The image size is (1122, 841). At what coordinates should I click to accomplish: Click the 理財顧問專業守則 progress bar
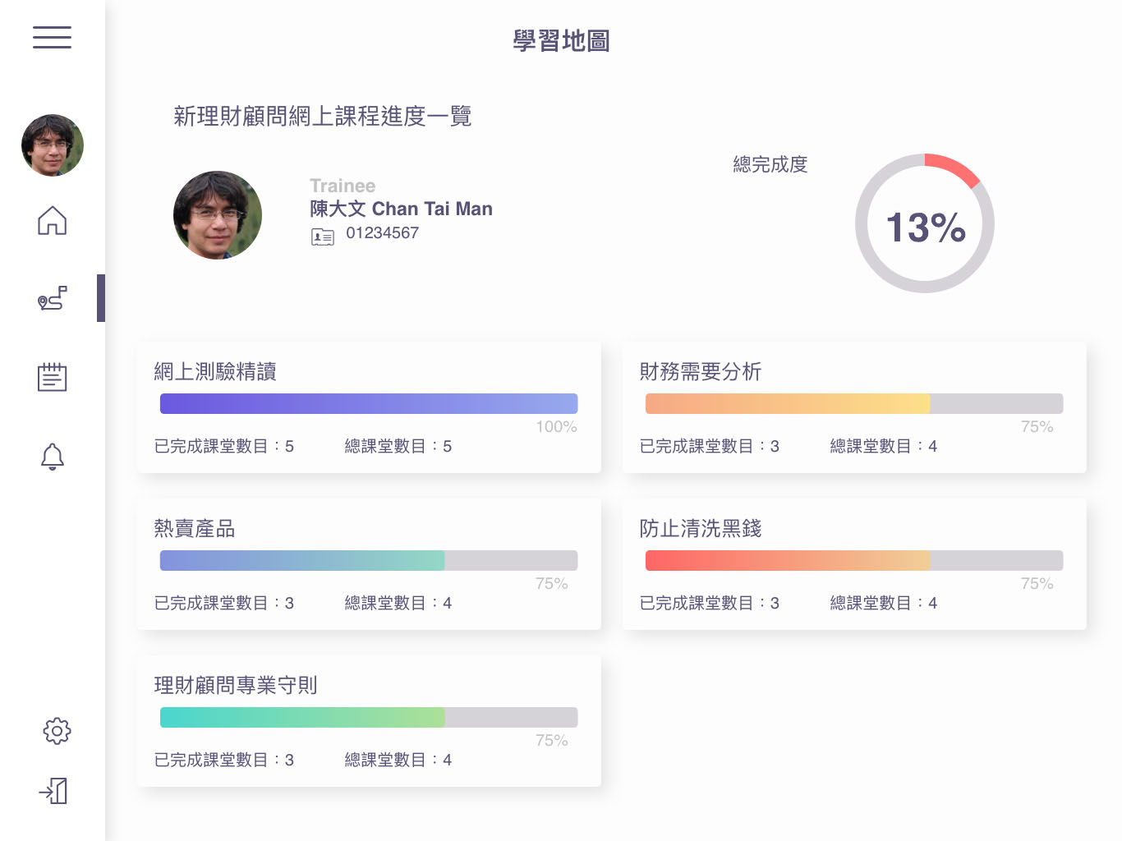point(369,717)
